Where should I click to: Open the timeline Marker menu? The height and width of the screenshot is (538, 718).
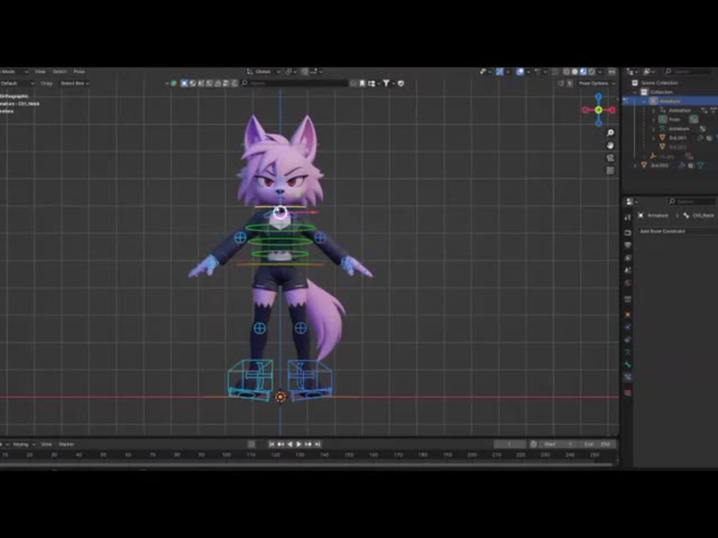click(x=66, y=444)
